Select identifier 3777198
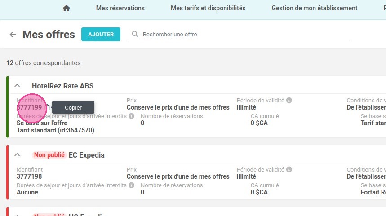 (x=29, y=176)
